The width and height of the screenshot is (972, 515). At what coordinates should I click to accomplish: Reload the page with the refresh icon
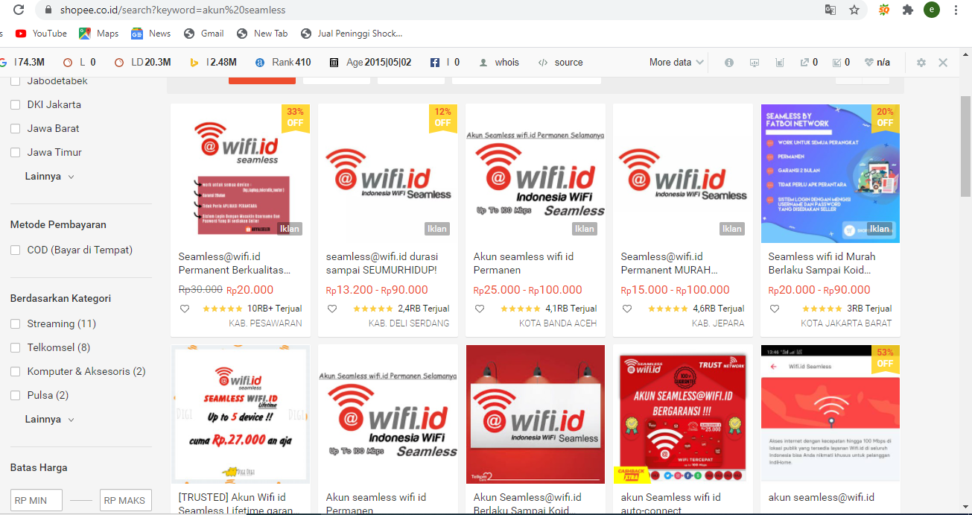tap(19, 10)
